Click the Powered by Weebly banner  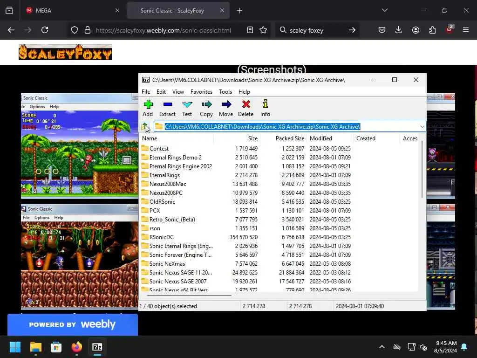tap(72, 324)
